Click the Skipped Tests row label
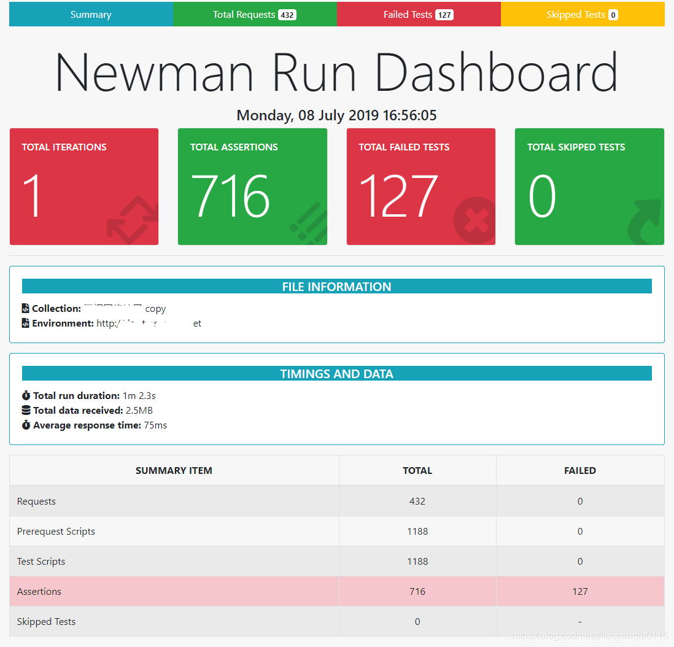The height and width of the screenshot is (647, 674). [47, 622]
